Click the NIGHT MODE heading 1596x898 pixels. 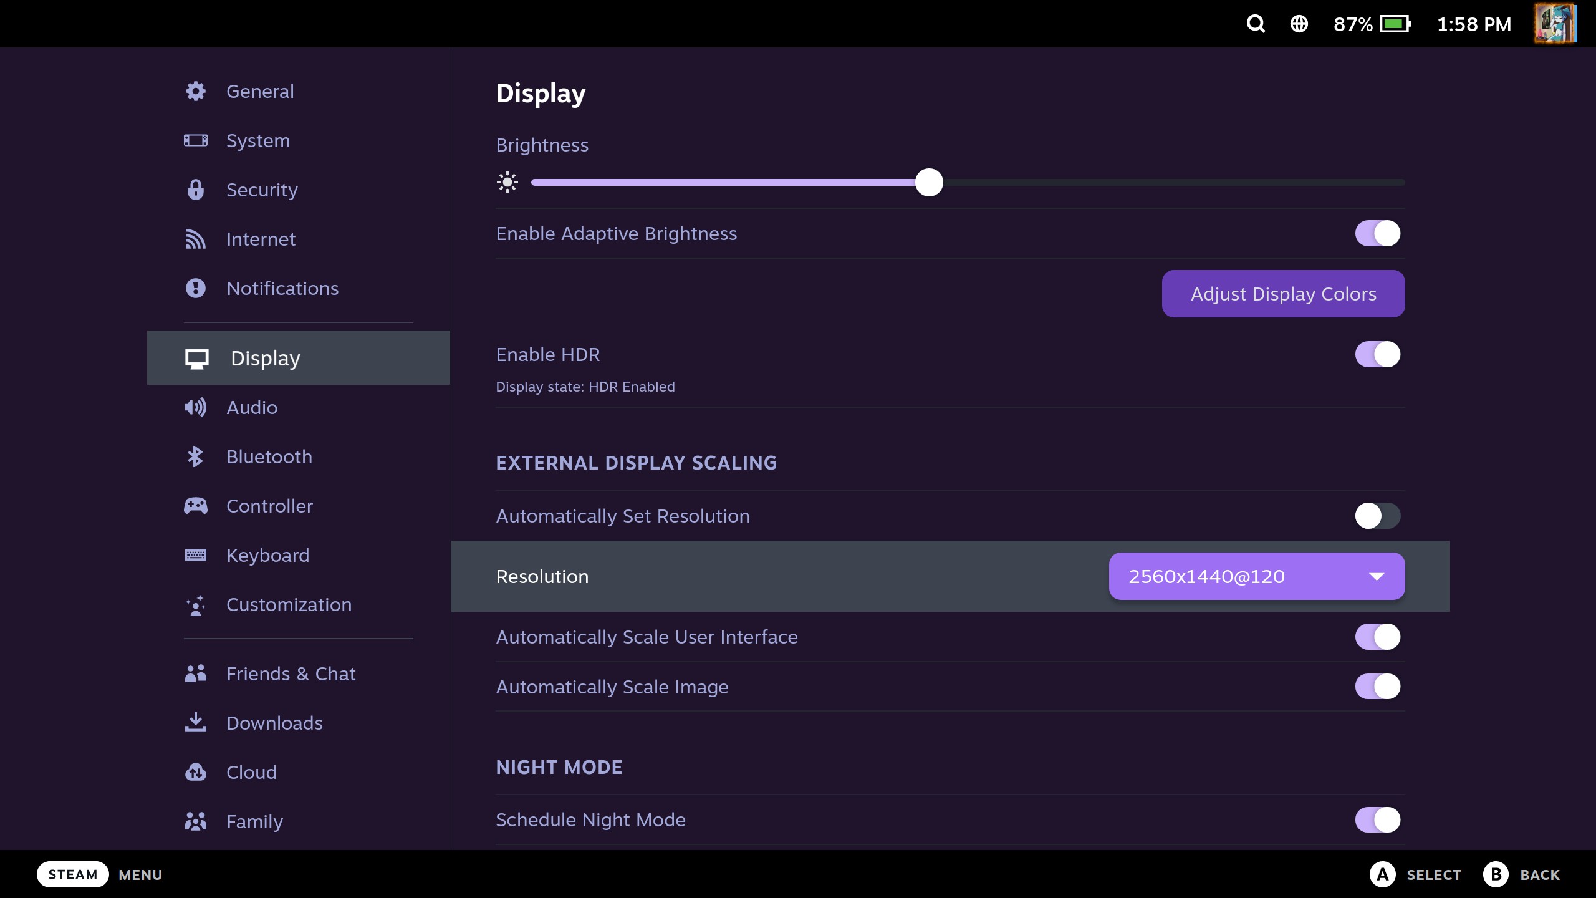point(559,767)
